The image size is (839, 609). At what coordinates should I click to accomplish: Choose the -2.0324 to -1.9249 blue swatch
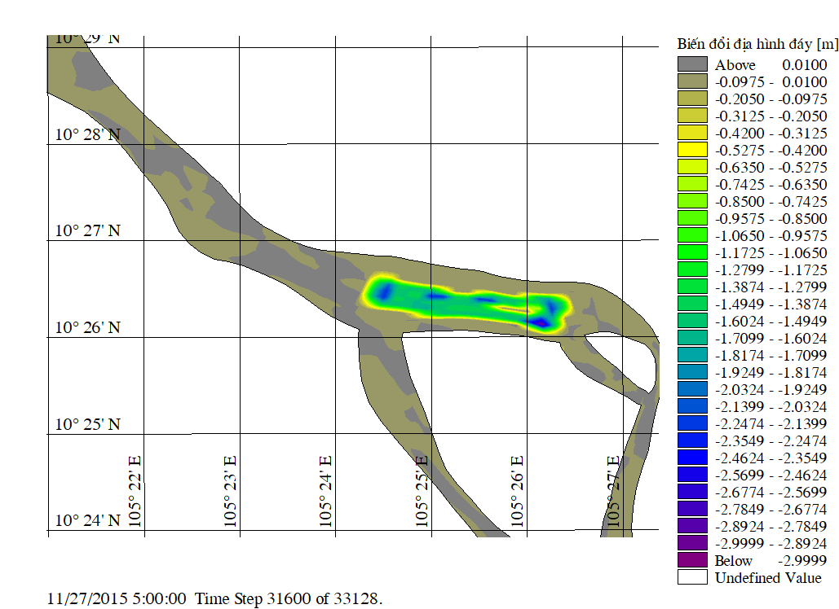(692, 389)
